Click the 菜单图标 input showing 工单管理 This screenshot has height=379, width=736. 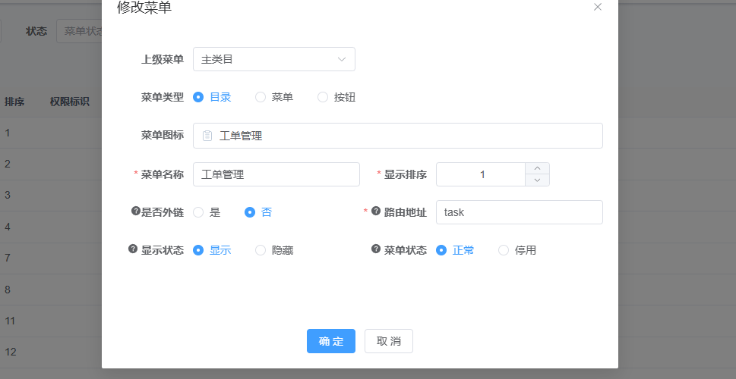(x=397, y=136)
